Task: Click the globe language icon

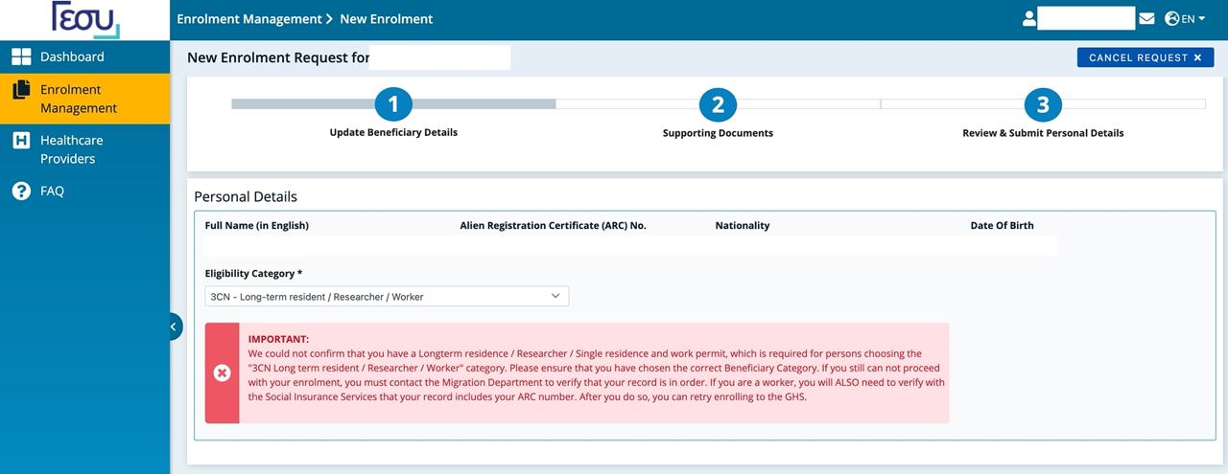Action: click(1171, 18)
